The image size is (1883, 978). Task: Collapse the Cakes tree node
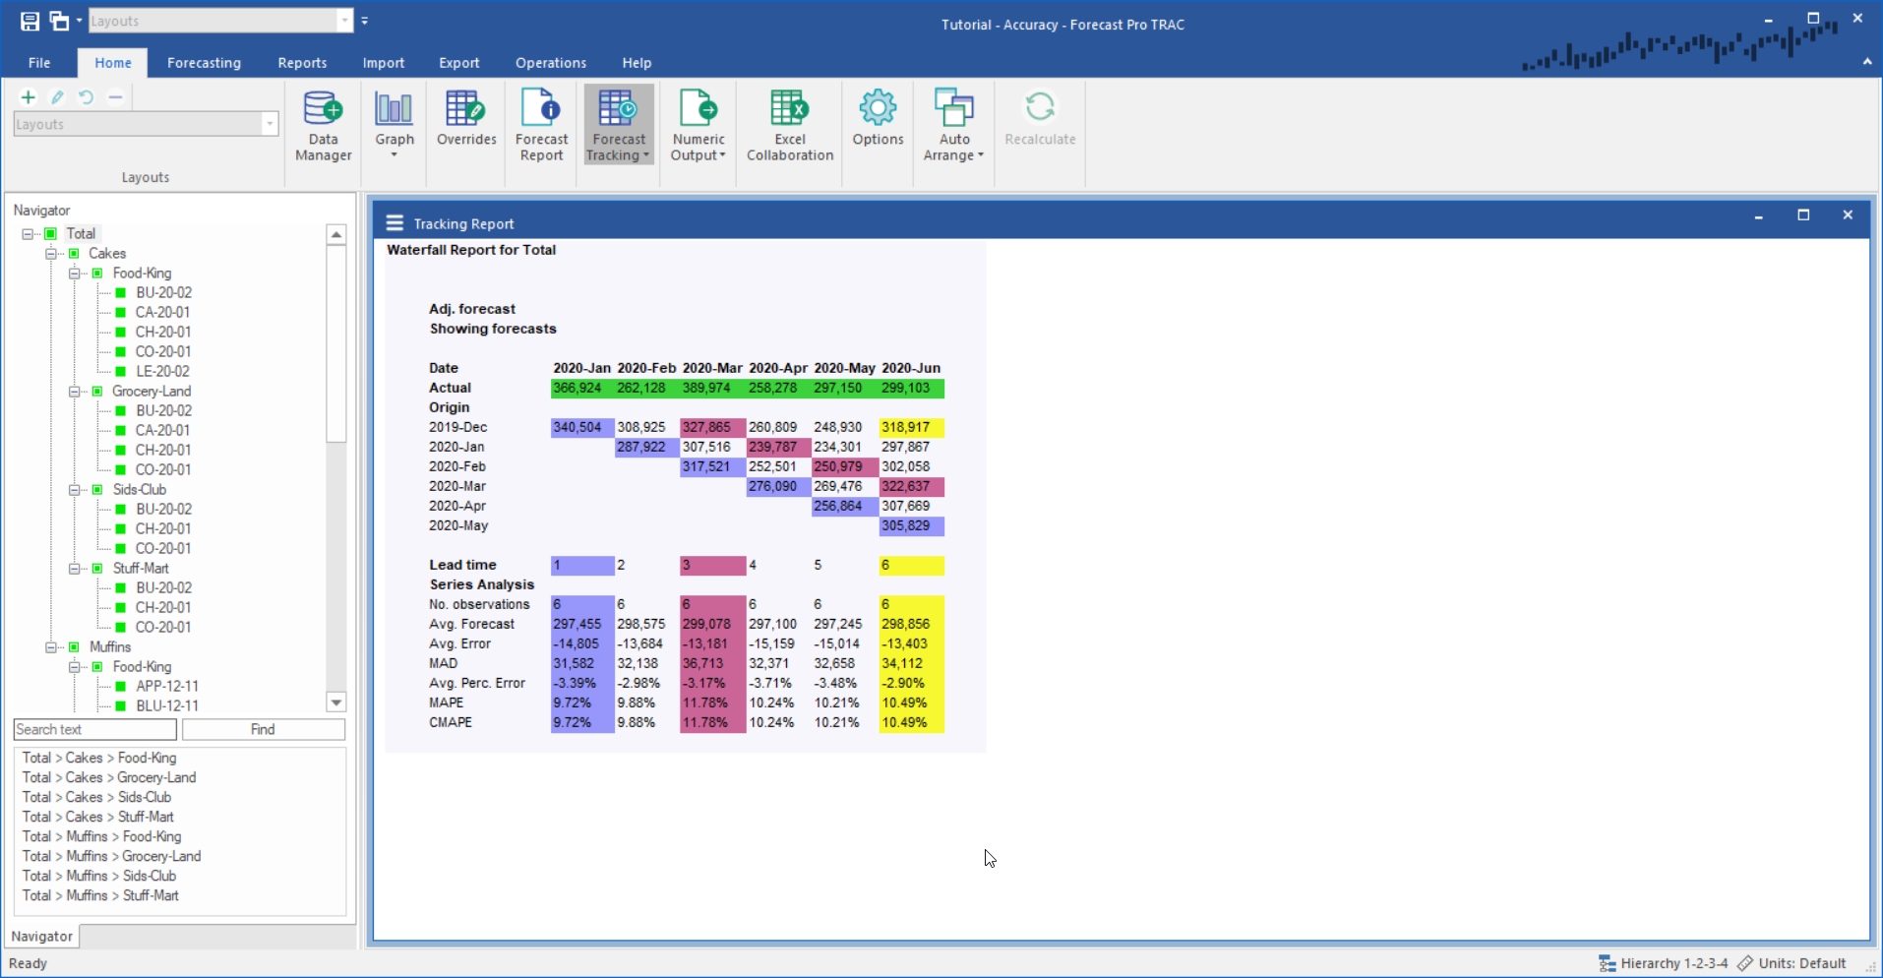[51, 254]
